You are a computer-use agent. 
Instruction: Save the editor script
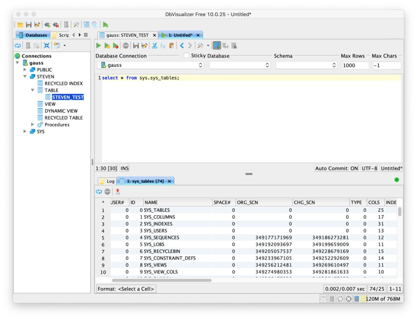coord(136,46)
